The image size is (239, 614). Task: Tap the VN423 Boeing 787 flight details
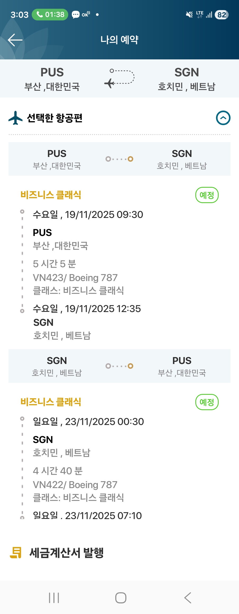coord(75,278)
